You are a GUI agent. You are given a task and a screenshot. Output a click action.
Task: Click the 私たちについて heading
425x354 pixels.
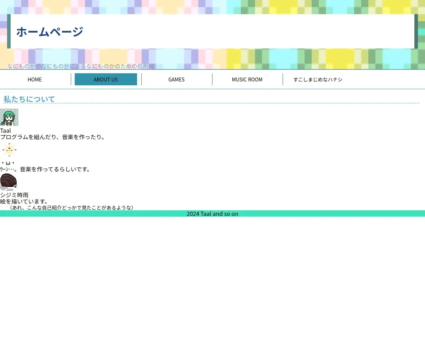coord(29,99)
